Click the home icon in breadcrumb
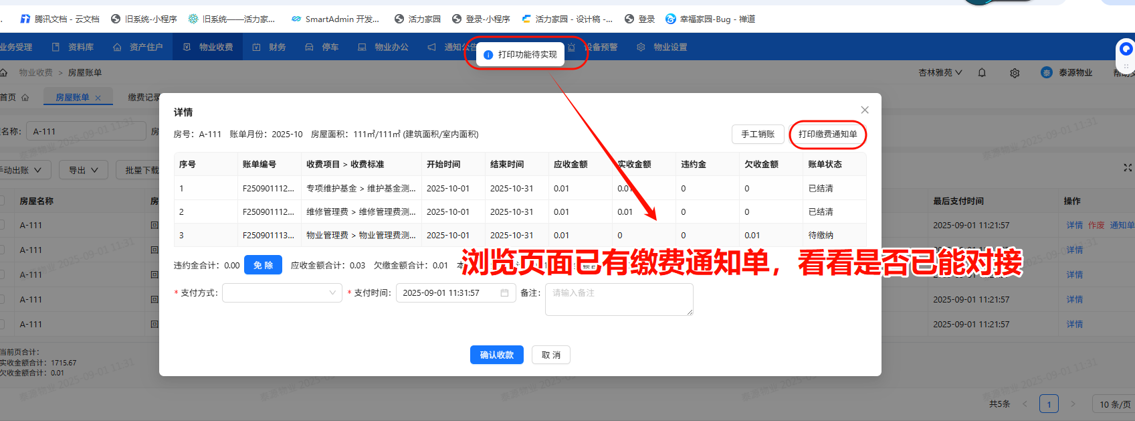This screenshot has width=1135, height=421. [x=4, y=72]
